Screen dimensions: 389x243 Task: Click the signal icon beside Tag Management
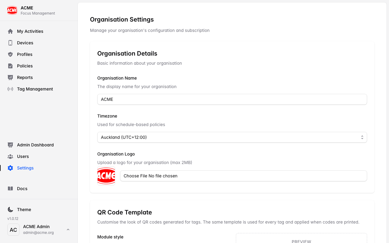[10, 89]
